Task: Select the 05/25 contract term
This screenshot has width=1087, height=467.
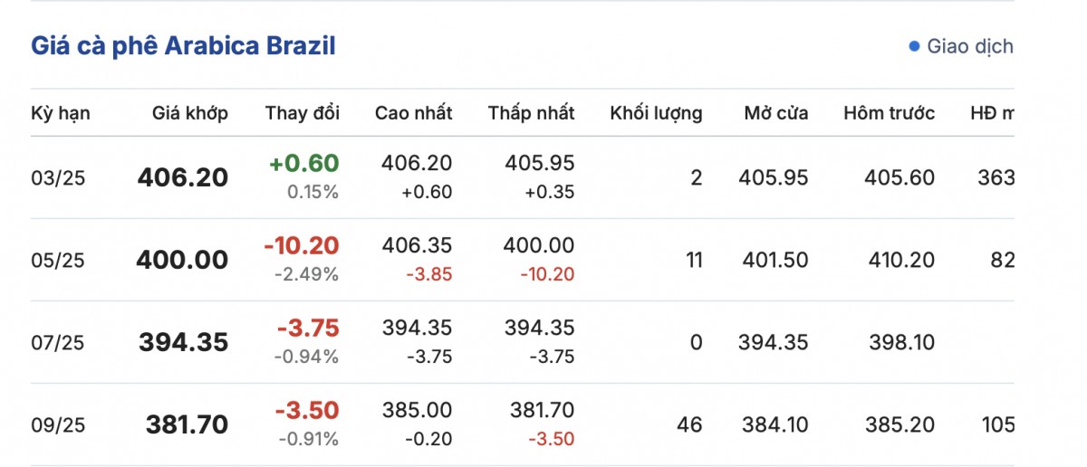Action: [58, 261]
